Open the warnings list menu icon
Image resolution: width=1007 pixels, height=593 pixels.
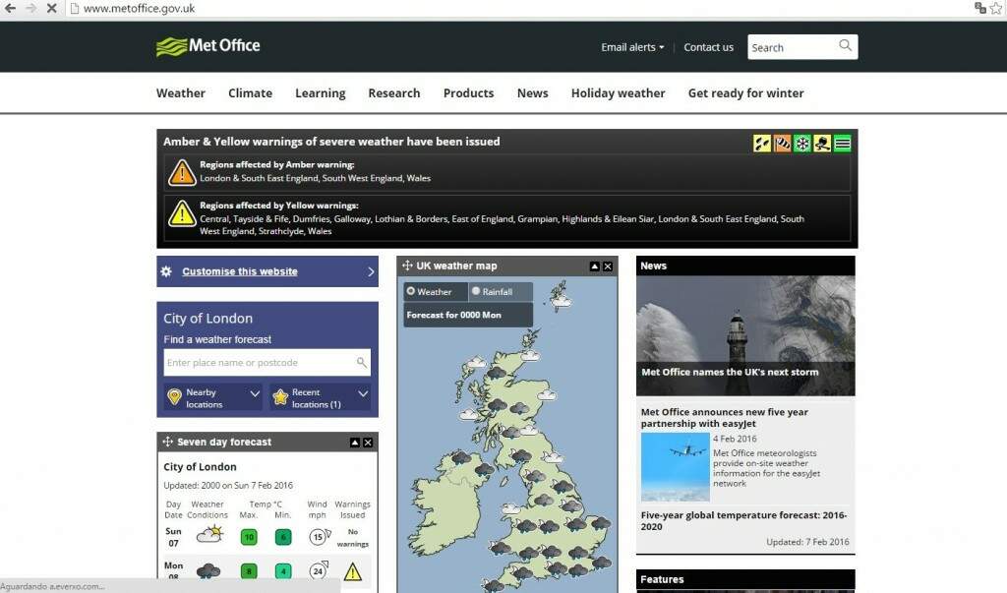coord(842,144)
